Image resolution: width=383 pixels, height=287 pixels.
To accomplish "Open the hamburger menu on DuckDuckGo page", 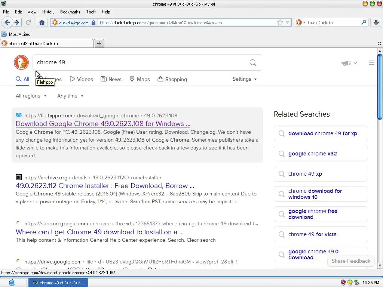I will 371,63.
